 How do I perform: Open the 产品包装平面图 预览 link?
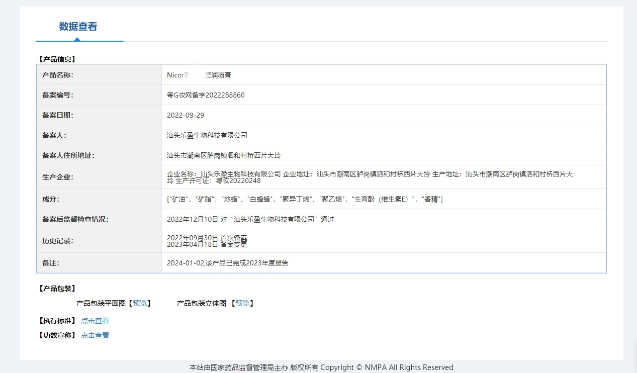pos(140,303)
